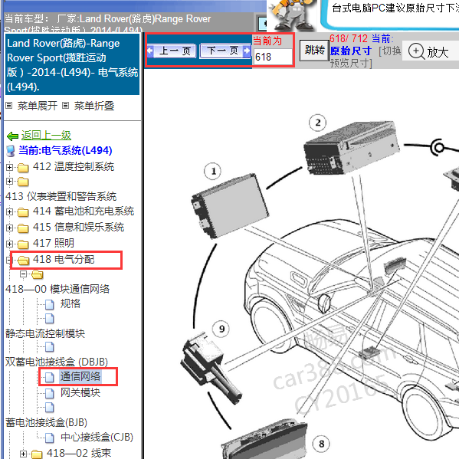This screenshot has width=459, height=459.
Task: Select the 417 照明 folder
Action: (54, 243)
